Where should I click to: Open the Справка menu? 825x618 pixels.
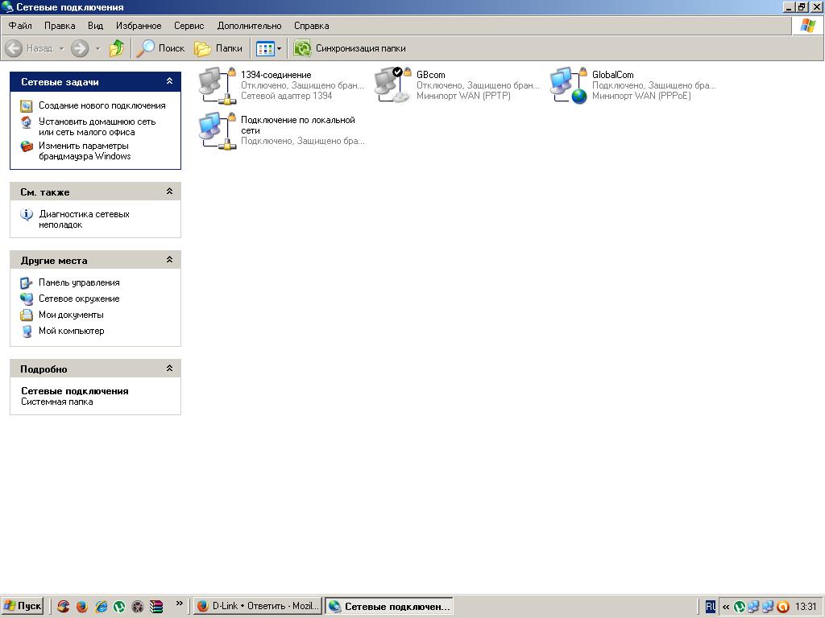coord(312,26)
